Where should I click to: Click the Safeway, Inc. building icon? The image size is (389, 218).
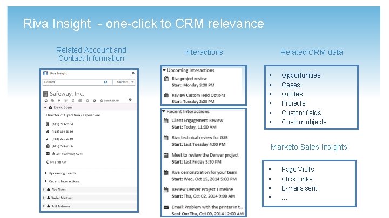45,94
